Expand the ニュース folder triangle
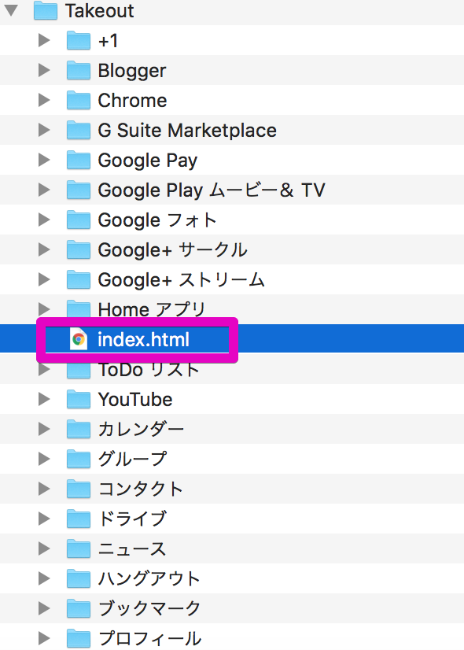 tap(44, 548)
